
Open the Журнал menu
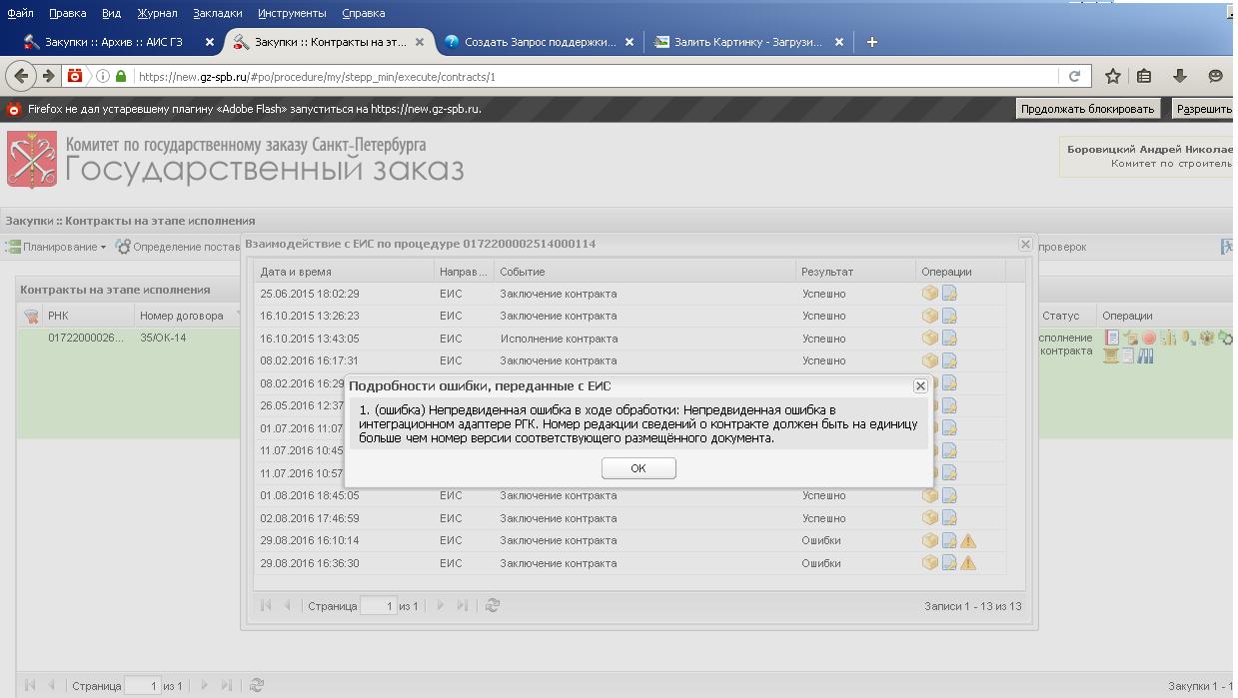(x=156, y=13)
